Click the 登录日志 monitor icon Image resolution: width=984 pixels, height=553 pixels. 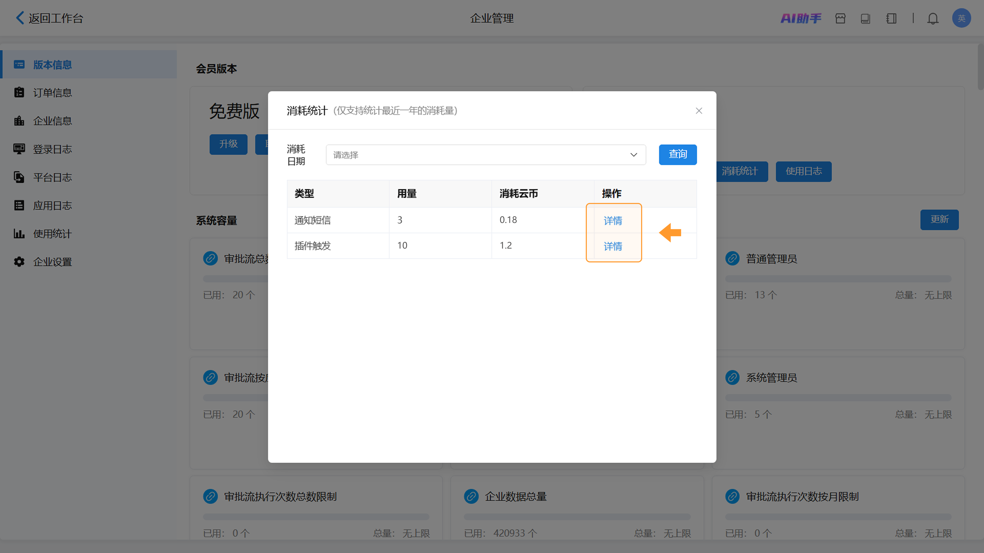(19, 149)
